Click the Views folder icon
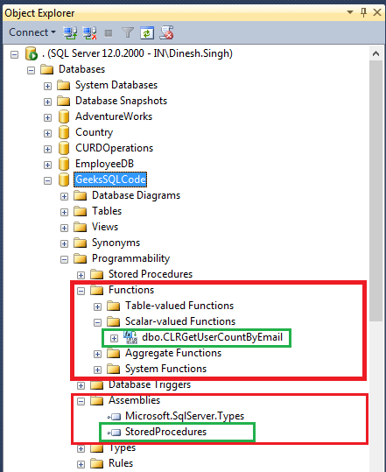Screen dimensions: 386x472 (x=80, y=227)
